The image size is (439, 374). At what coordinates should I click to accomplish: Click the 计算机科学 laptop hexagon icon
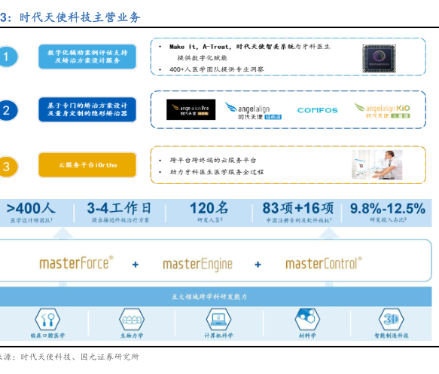(218, 319)
